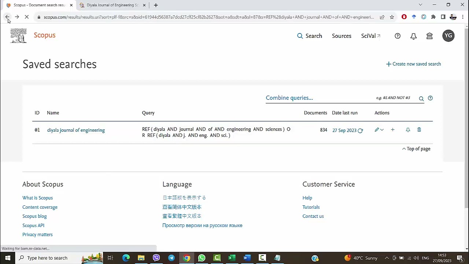Screen dimensions: 469x264
Task: Toggle Chrome side panel icon
Action: click(443, 17)
